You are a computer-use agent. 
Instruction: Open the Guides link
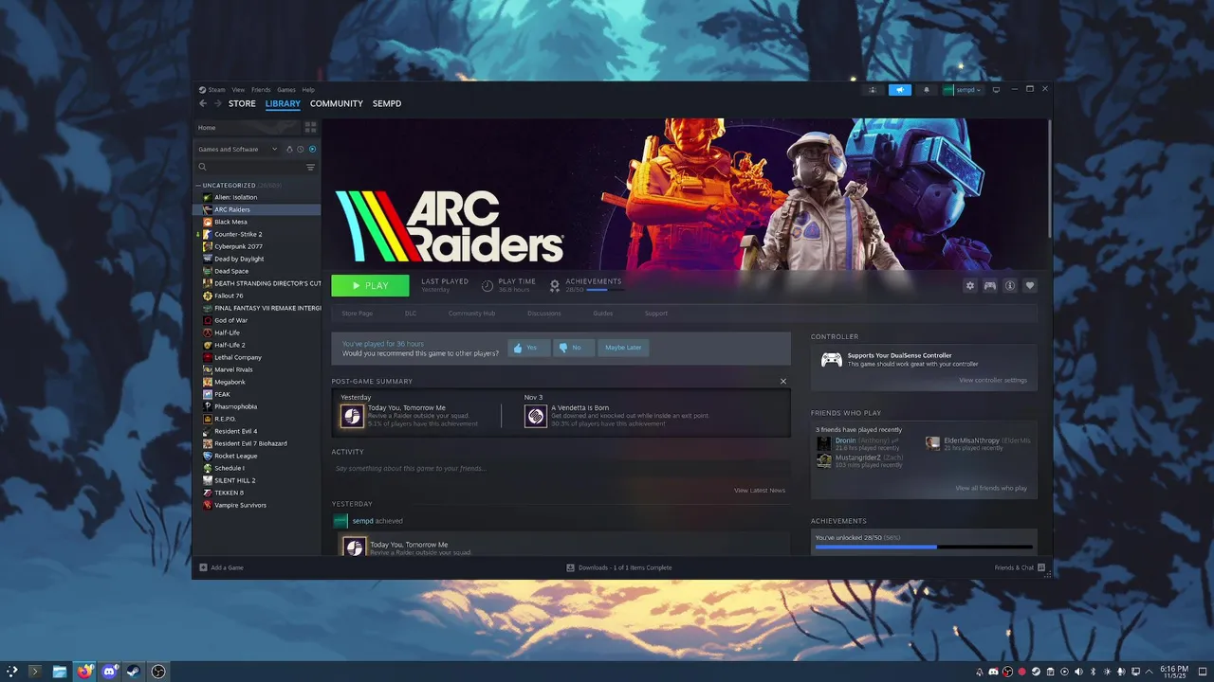coord(603,314)
